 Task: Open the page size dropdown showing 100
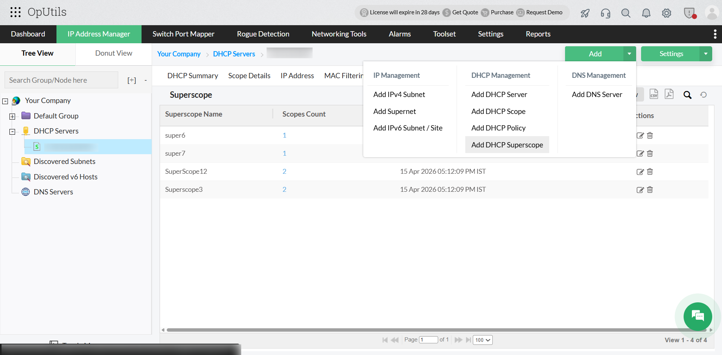point(482,340)
